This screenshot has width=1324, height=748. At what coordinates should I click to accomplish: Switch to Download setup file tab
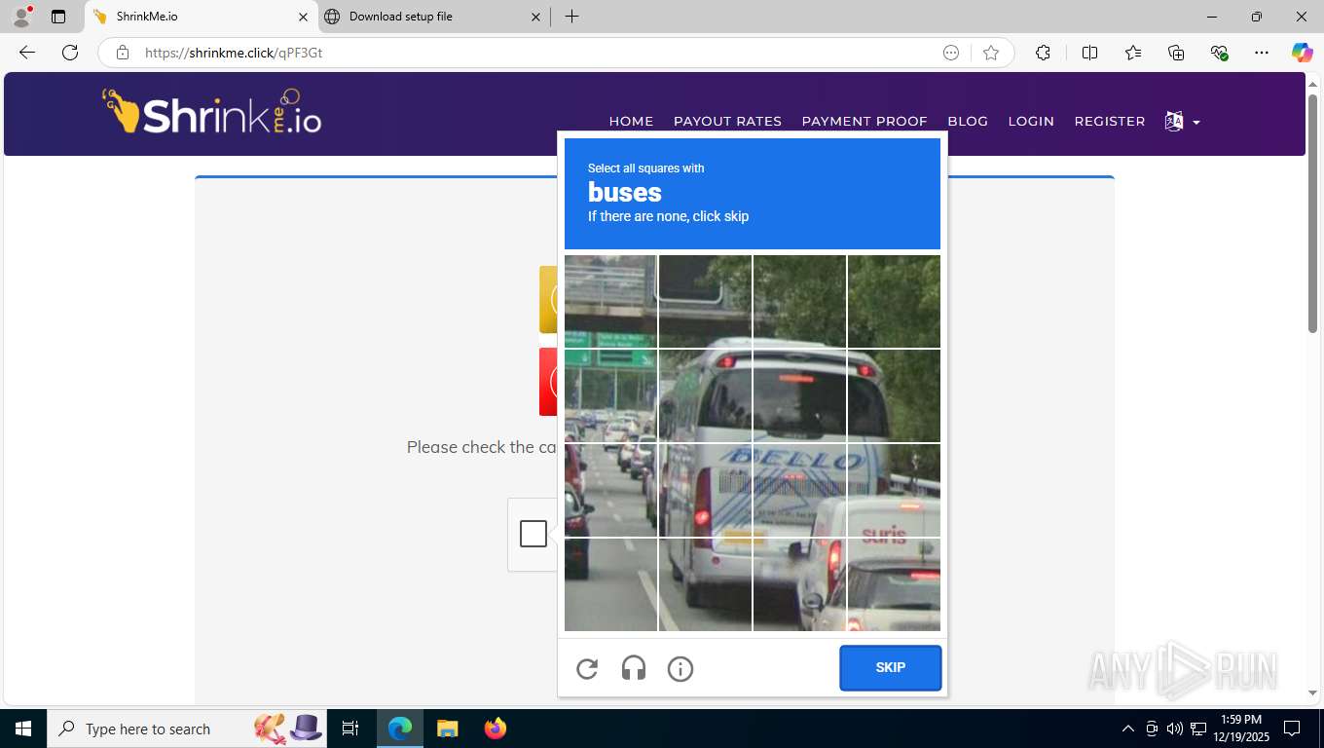tap(434, 17)
